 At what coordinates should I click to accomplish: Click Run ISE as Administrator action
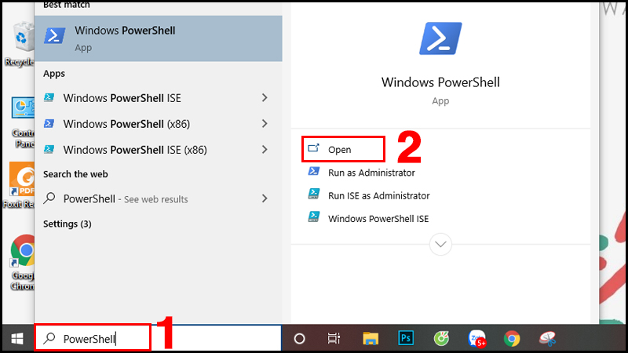pyautogui.click(x=368, y=195)
